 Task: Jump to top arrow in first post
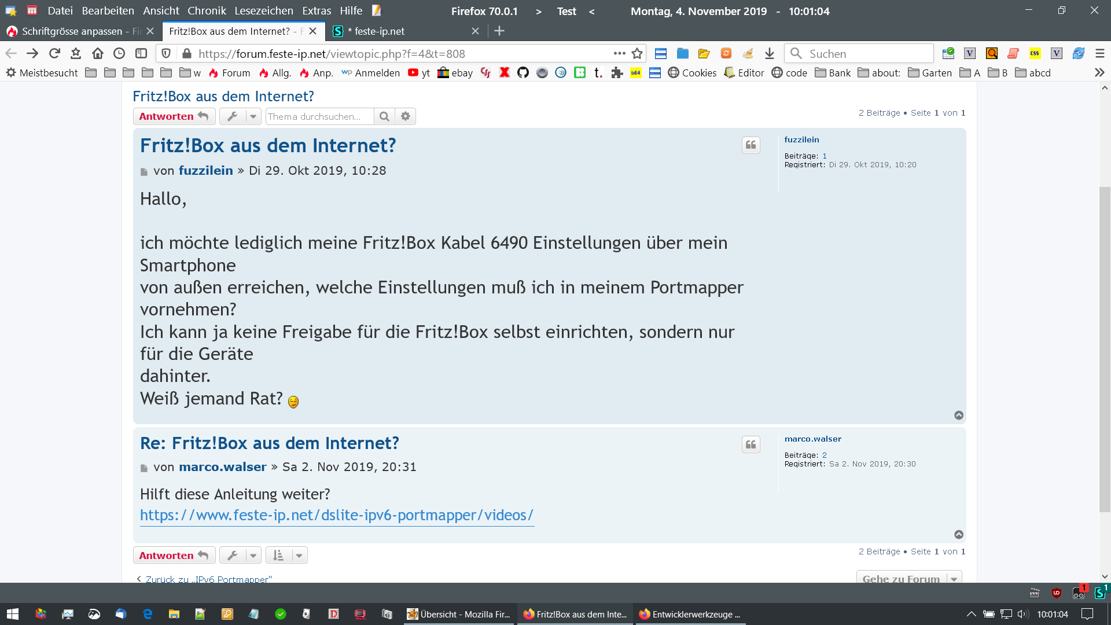959,416
